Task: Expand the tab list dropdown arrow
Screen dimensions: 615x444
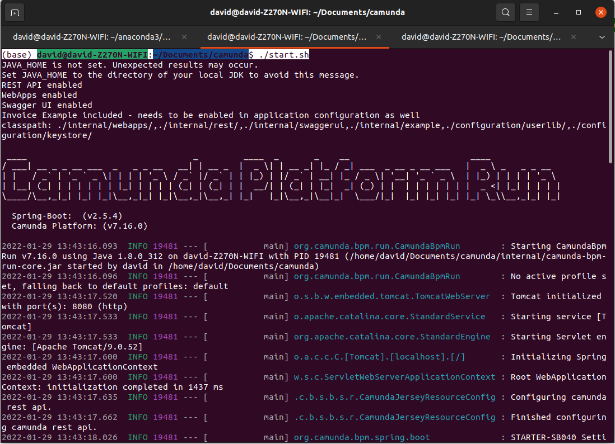Action: click(602, 37)
